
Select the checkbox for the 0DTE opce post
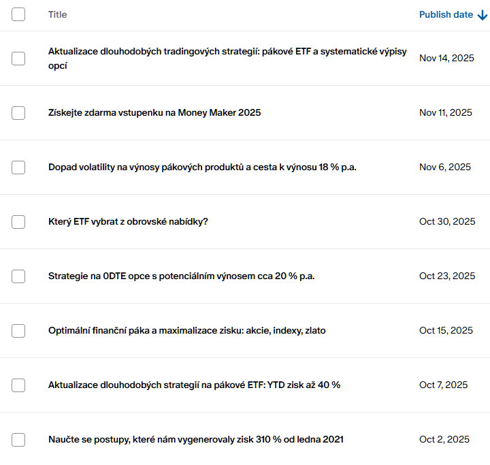coord(18,276)
